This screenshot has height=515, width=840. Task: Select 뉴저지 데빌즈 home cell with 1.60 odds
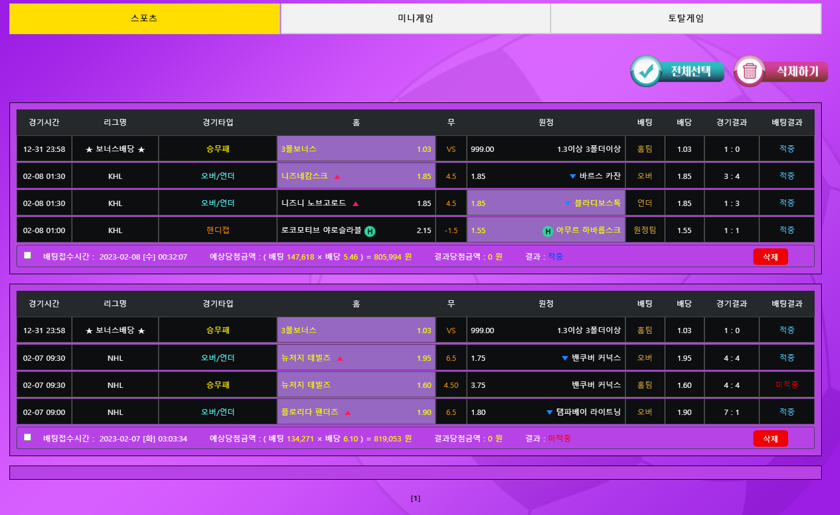pos(356,385)
